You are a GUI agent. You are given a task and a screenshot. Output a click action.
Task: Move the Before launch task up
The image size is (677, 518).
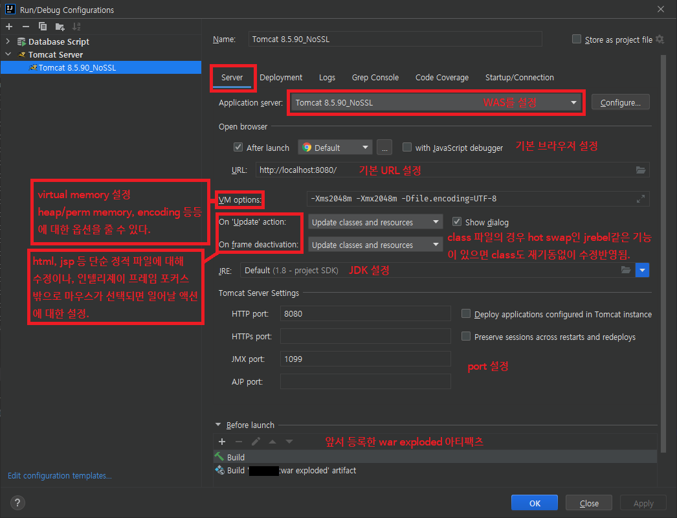pos(272,442)
